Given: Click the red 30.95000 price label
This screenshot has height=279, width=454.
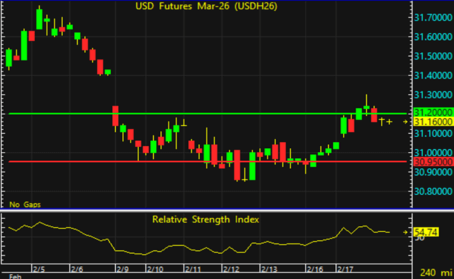Looking at the screenshot, I should click(431, 162).
